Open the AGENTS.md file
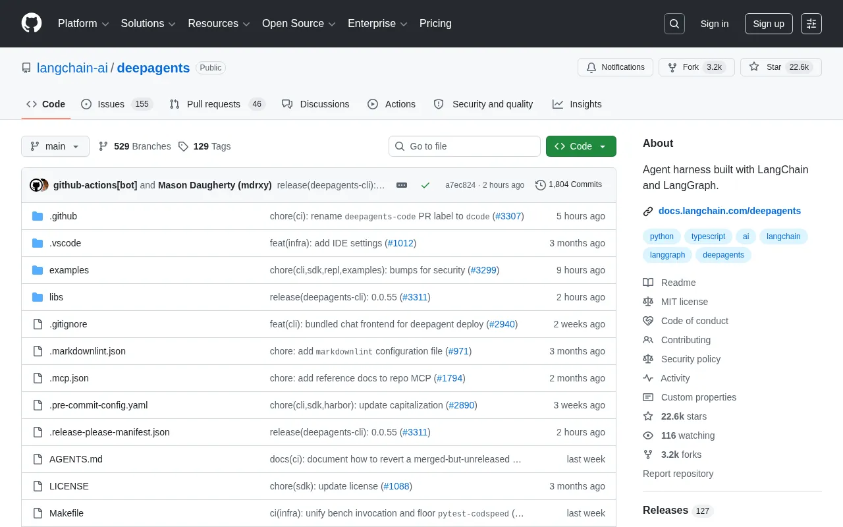This screenshot has width=843, height=527. (x=76, y=459)
